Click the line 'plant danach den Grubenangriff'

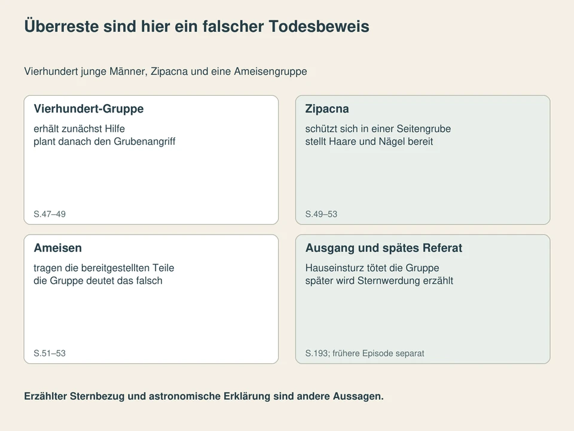click(x=104, y=141)
